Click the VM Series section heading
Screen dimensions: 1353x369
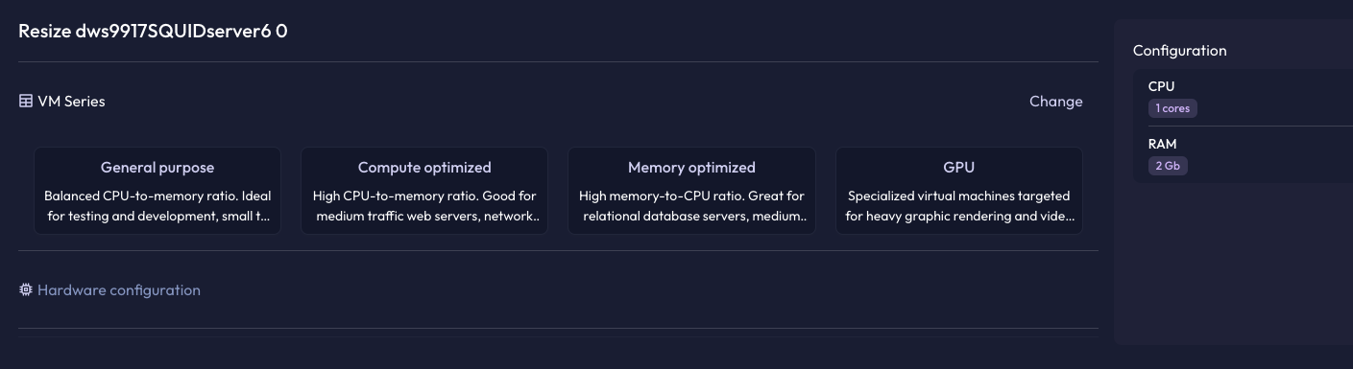(71, 101)
